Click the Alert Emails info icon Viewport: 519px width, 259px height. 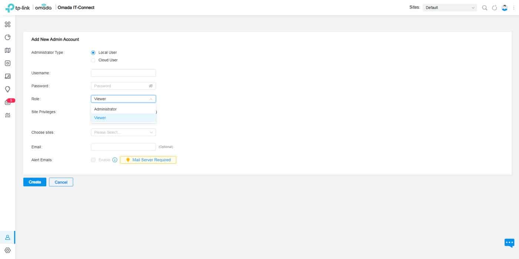pyautogui.click(x=115, y=160)
